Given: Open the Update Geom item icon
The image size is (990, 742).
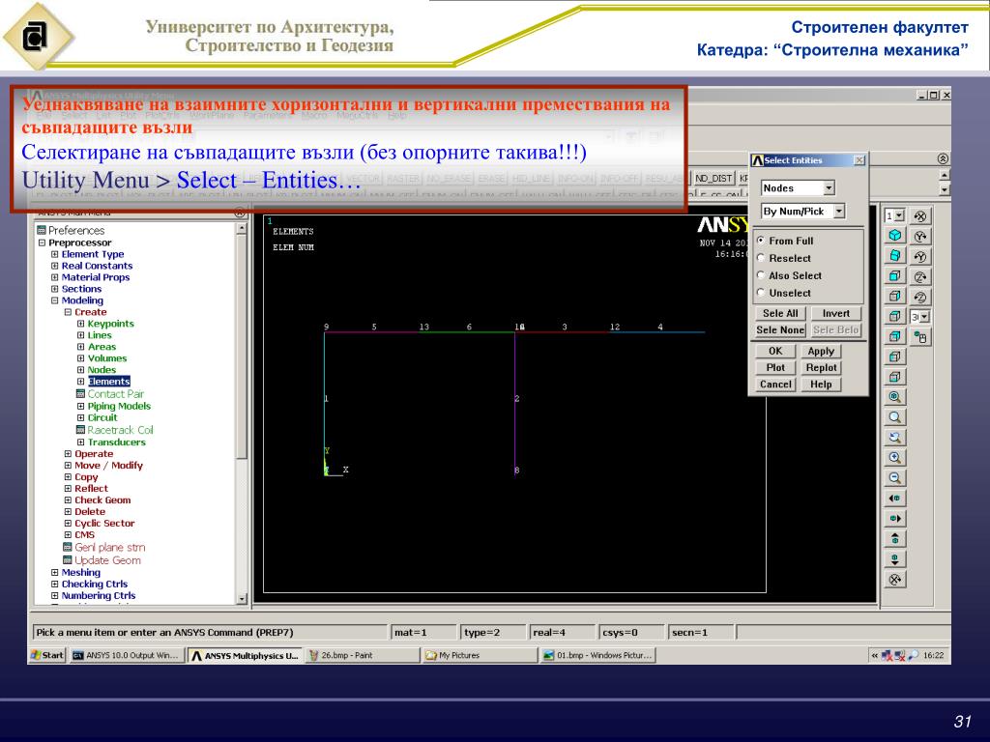Looking at the screenshot, I should point(68,559).
